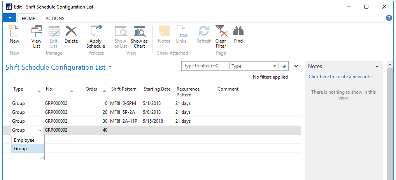396x180 pixels.
Task: Click the 'Click here to create a new note' link
Action: 340,77
